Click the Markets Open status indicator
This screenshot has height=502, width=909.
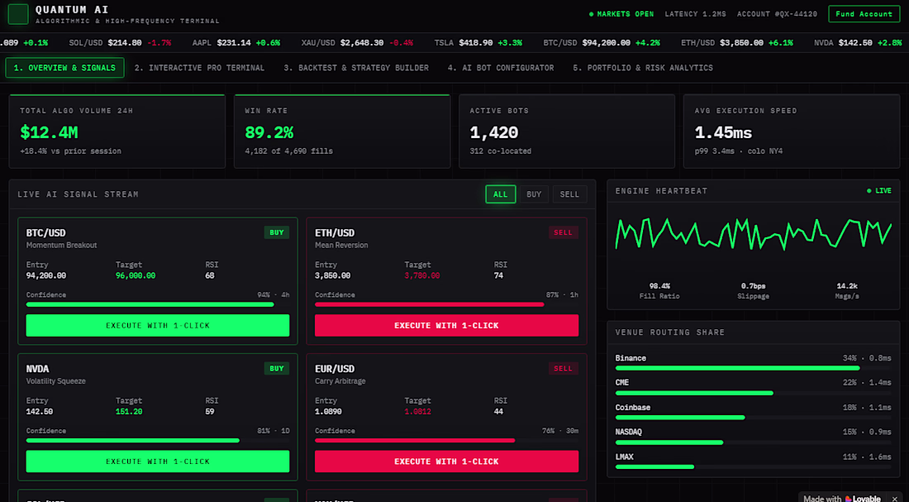(621, 14)
